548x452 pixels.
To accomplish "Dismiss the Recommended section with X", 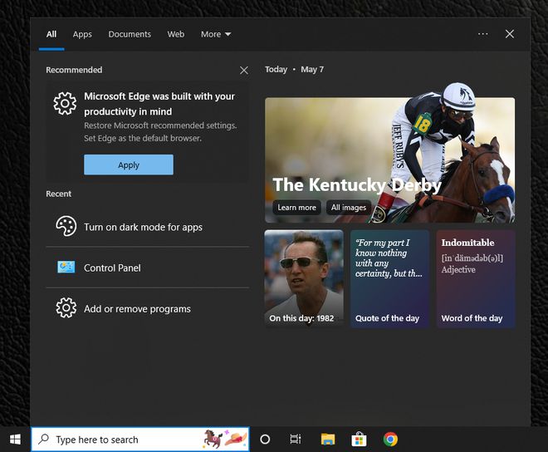I will (x=243, y=71).
